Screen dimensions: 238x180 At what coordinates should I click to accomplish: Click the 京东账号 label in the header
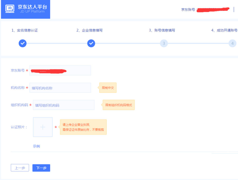pyautogui.click(x=188, y=10)
